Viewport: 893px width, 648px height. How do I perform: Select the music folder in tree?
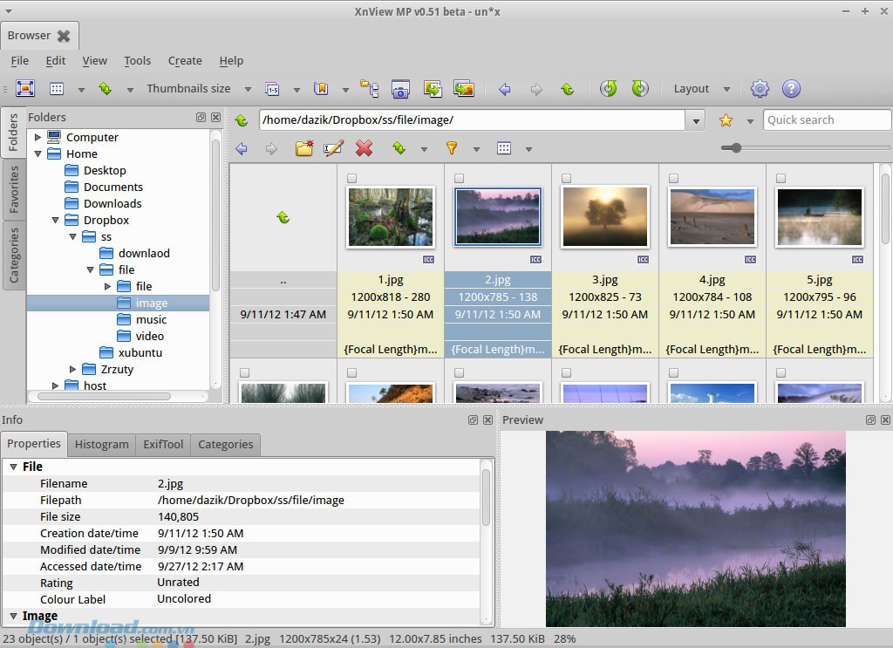(151, 319)
